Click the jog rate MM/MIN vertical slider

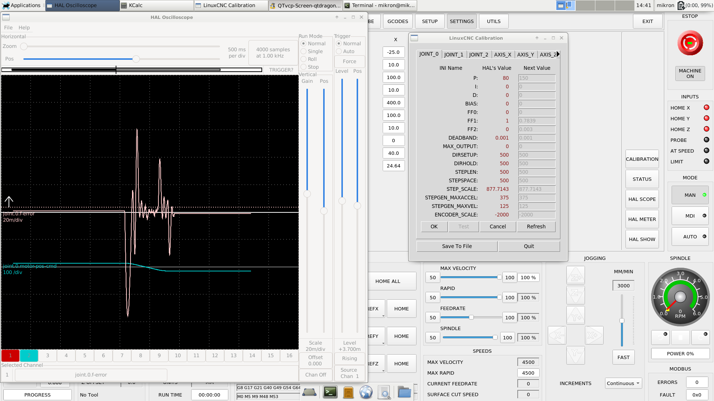pyautogui.click(x=622, y=320)
